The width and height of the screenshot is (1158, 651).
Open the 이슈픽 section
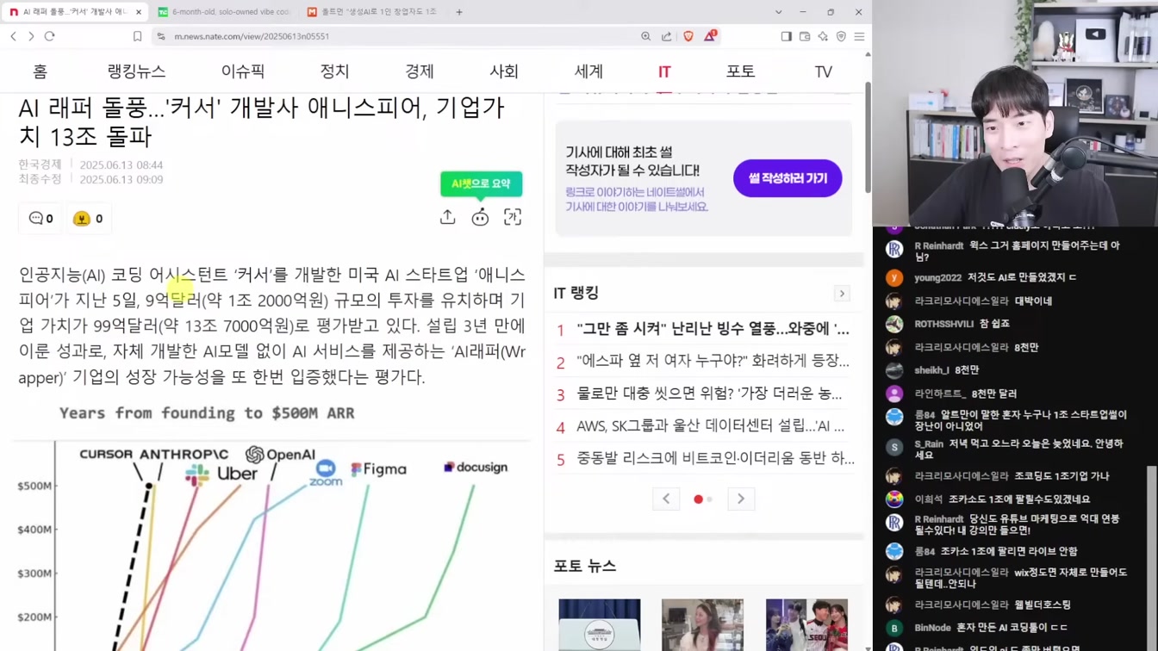(243, 71)
